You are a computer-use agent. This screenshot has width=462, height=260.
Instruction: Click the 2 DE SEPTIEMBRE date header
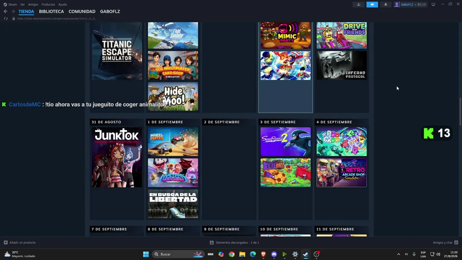pyautogui.click(x=222, y=122)
